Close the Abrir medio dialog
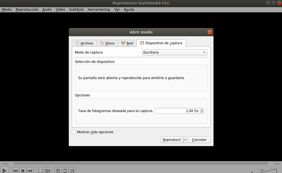 [210, 32]
